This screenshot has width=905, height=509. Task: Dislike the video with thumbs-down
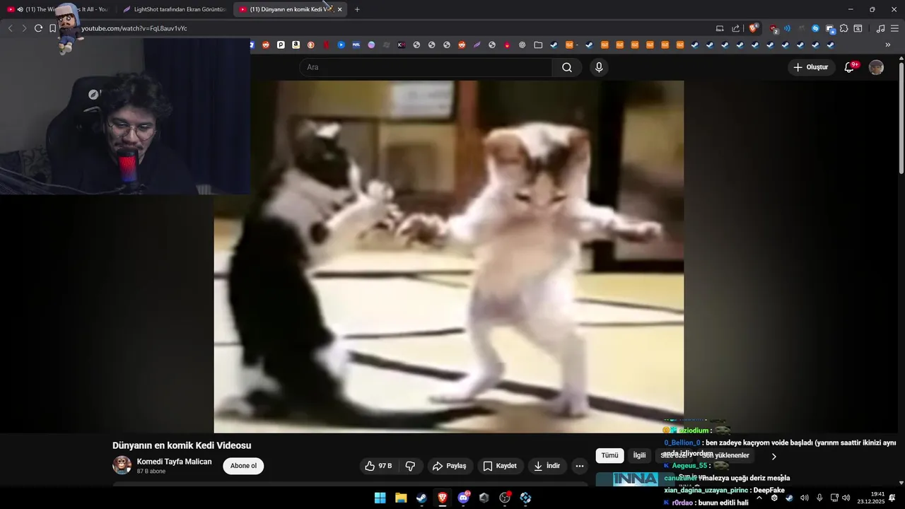pyautogui.click(x=410, y=466)
